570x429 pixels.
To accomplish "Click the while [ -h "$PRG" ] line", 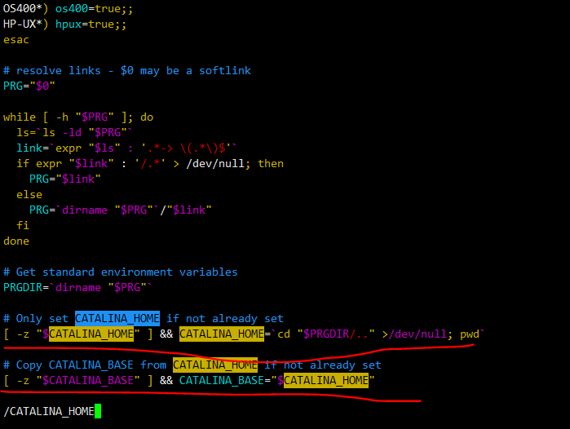I will coord(78,117).
